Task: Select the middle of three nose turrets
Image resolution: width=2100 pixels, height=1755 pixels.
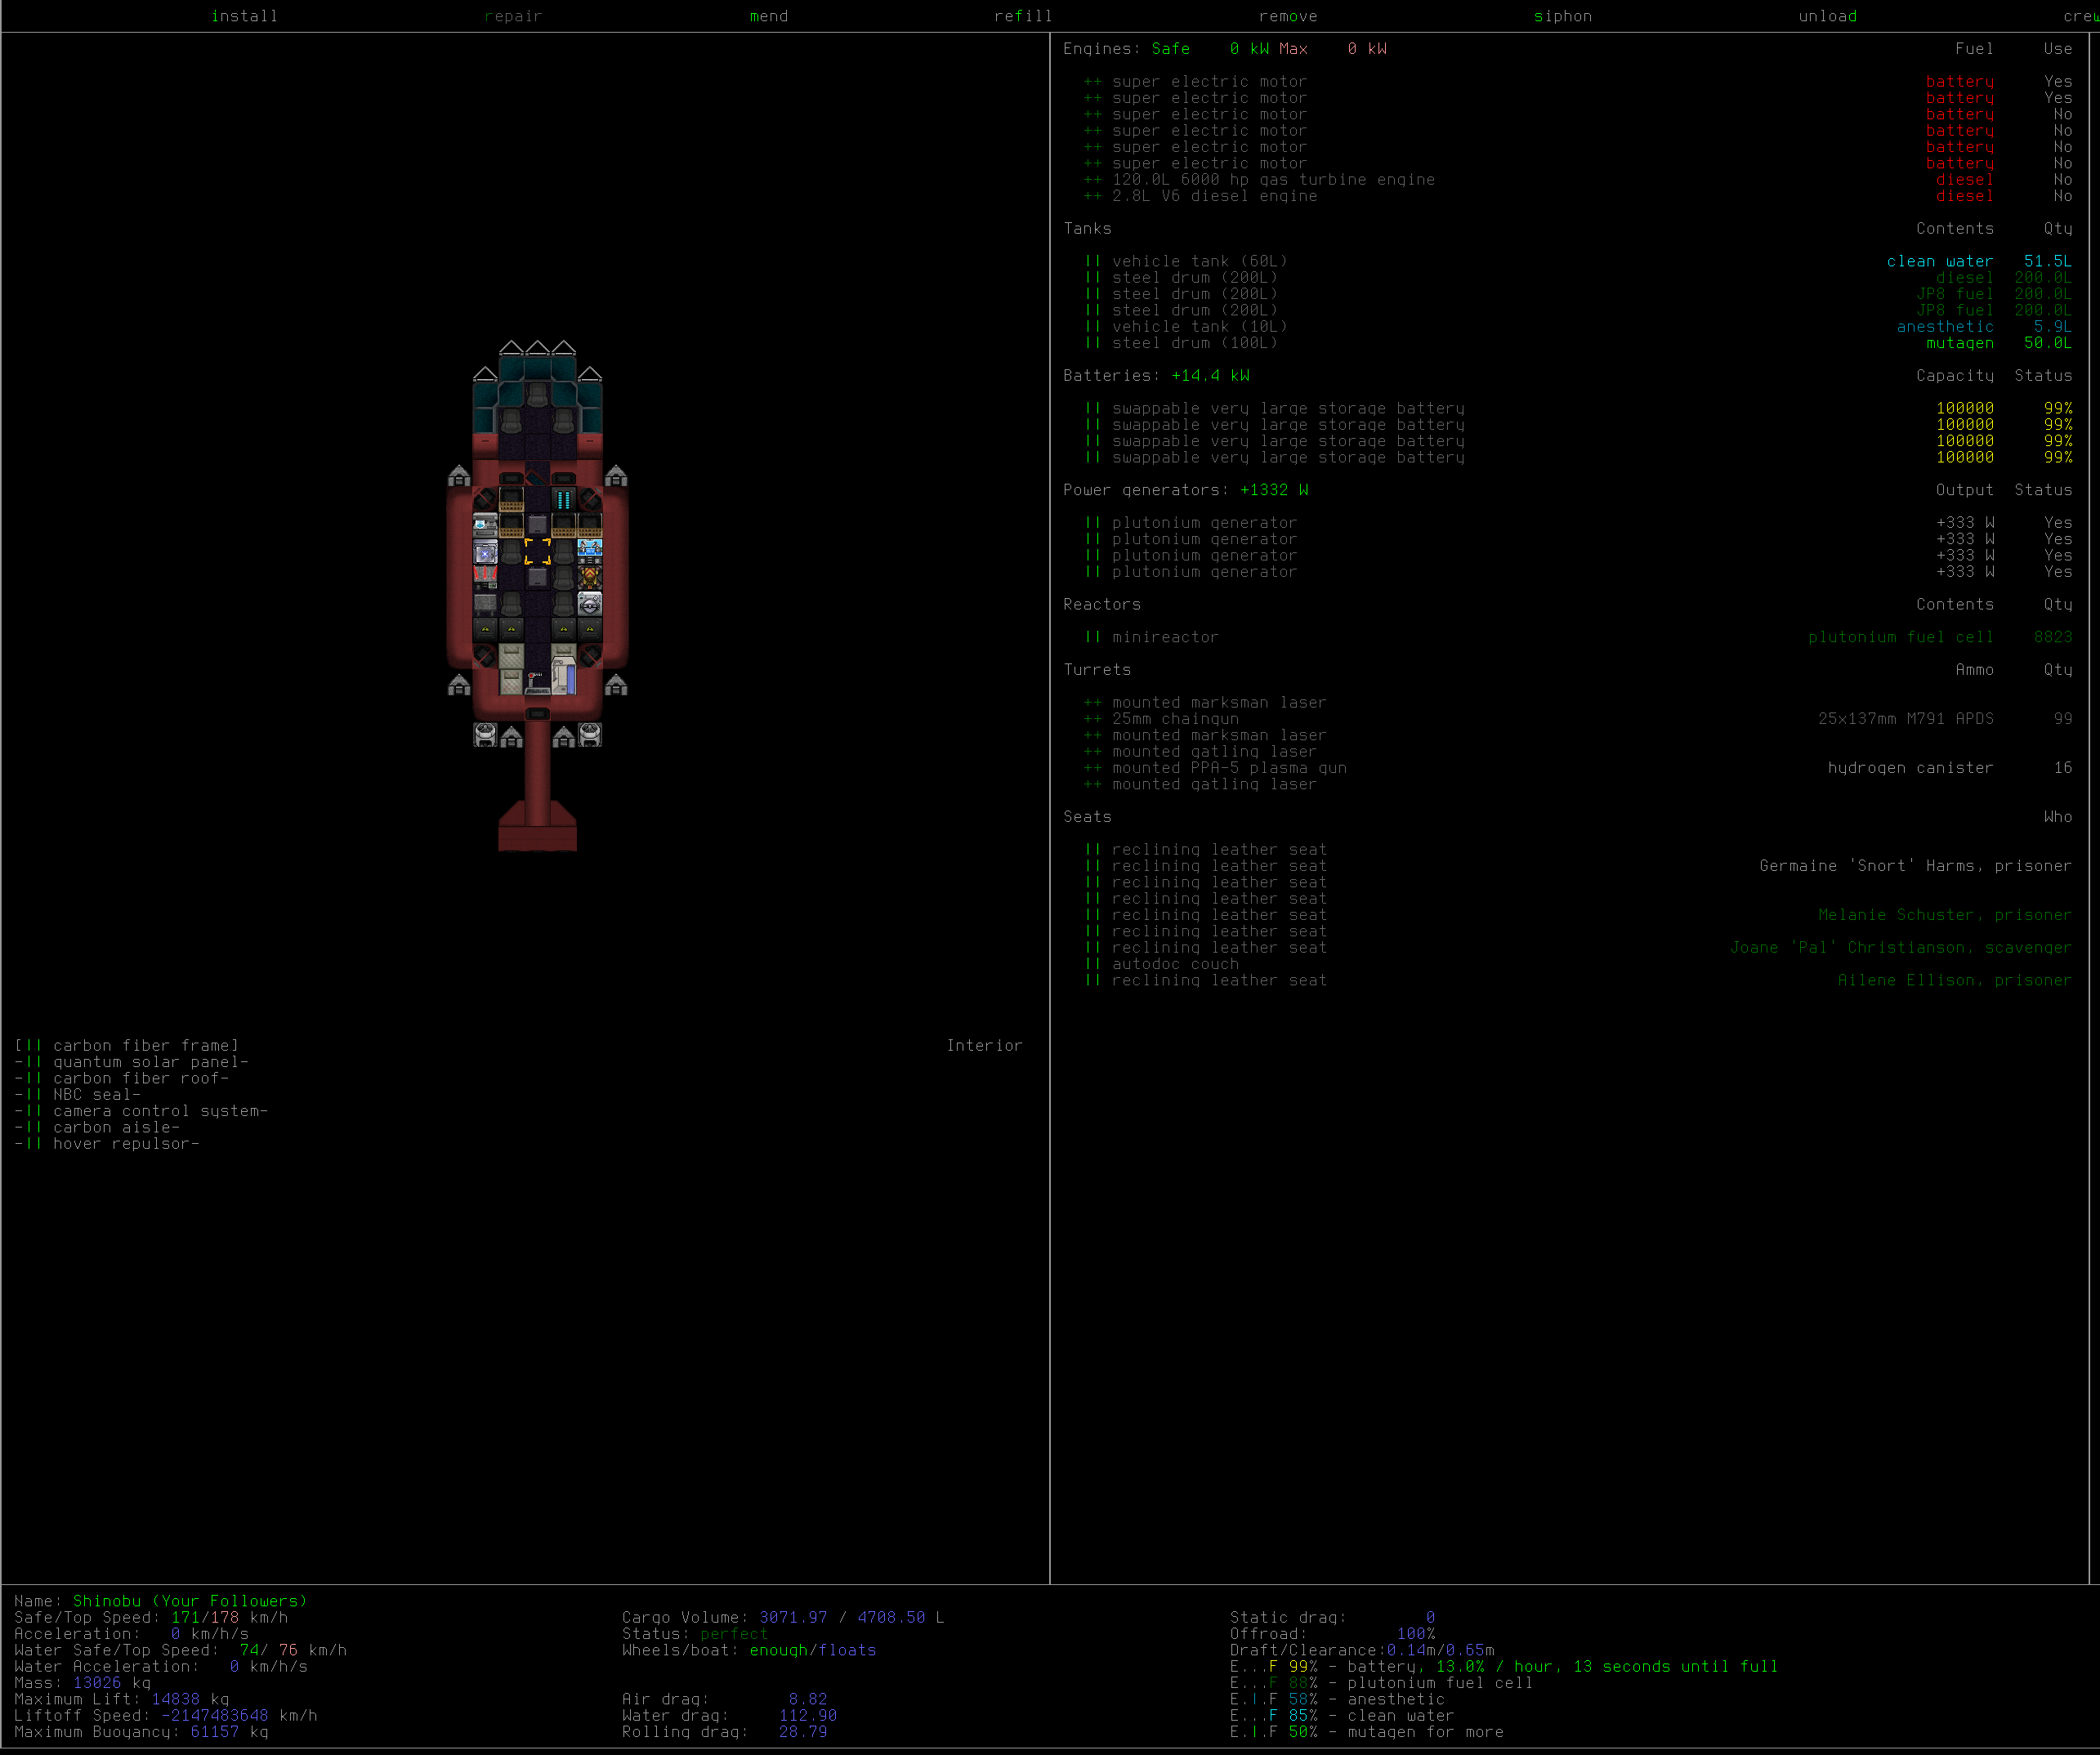Action: [x=537, y=347]
